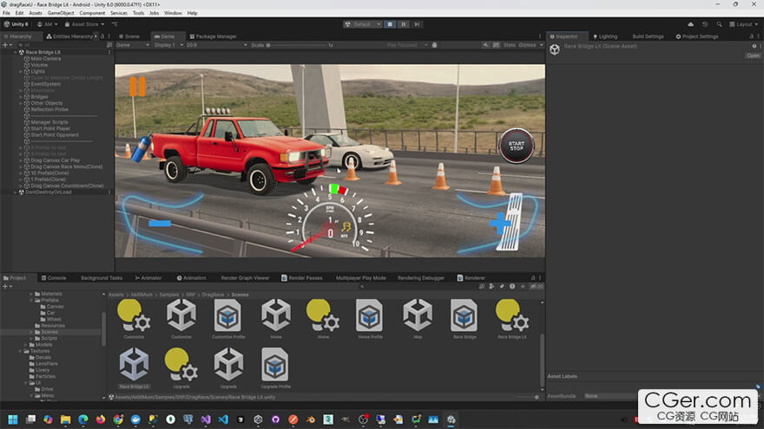This screenshot has height=429, width=764.
Task: Open Unity cloud services icon
Action: (x=690, y=24)
